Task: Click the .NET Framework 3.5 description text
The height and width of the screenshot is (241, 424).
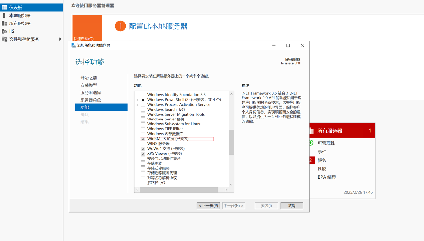Action: (271, 107)
